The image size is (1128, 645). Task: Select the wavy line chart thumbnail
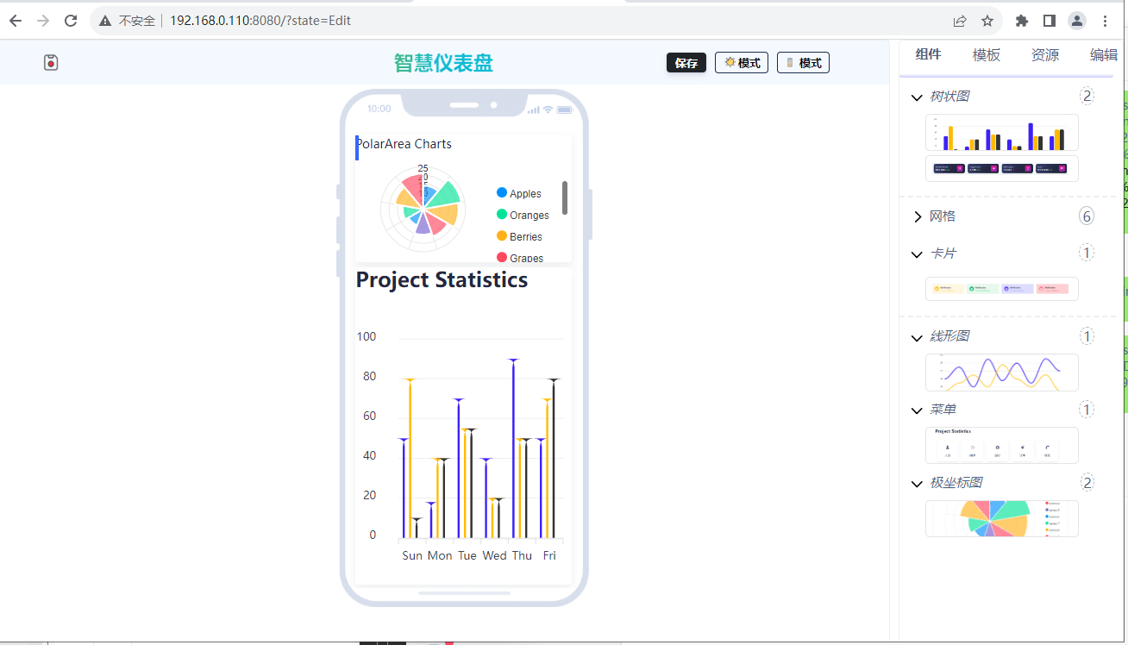click(1001, 373)
